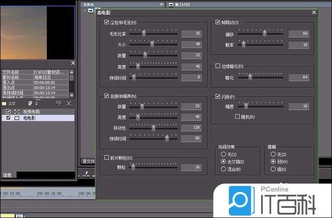Select 去交错(I) radio option
Screen dimensions: 332x218
223,162
